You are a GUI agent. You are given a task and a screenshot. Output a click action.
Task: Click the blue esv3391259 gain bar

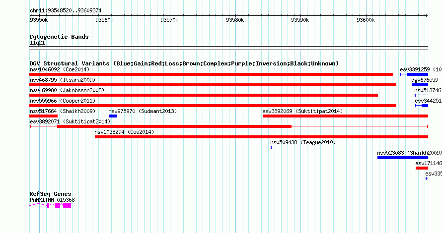[417, 74]
